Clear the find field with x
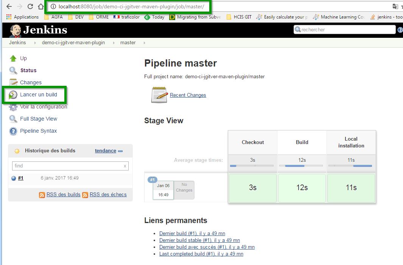This screenshot has height=265, width=403. point(125,166)
